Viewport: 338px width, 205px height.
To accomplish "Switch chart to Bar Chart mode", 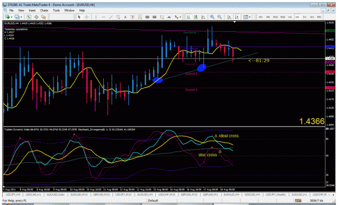I will (x=188, y=17).
